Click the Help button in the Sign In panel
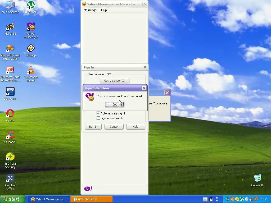The height and width of the screenshot is (203, 271). click(135, 127)
